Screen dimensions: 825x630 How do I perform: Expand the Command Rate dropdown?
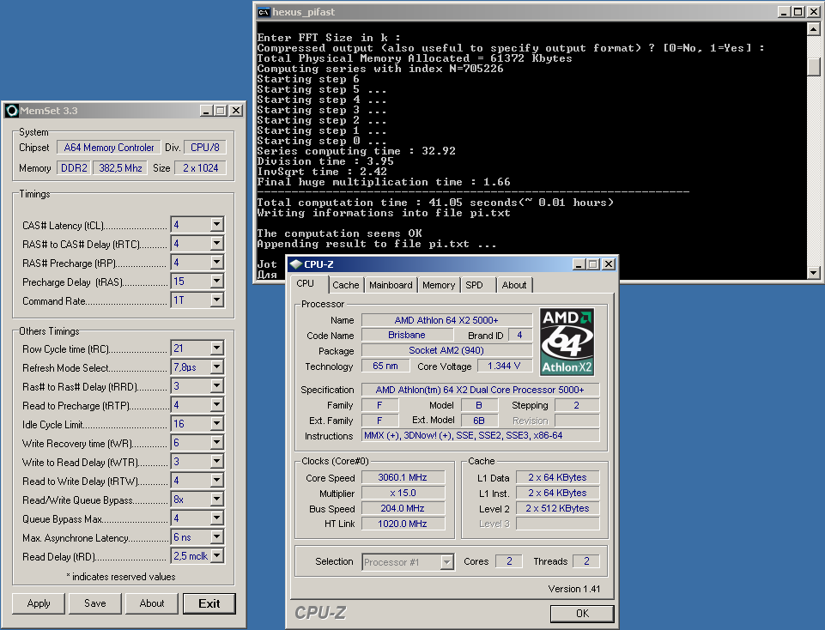(x=216, y=300)
